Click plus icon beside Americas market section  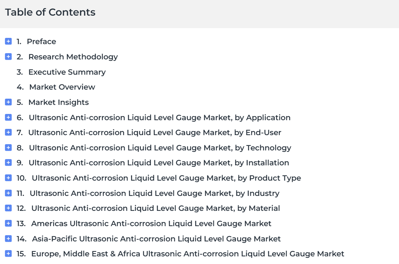(x=8, y=223)
